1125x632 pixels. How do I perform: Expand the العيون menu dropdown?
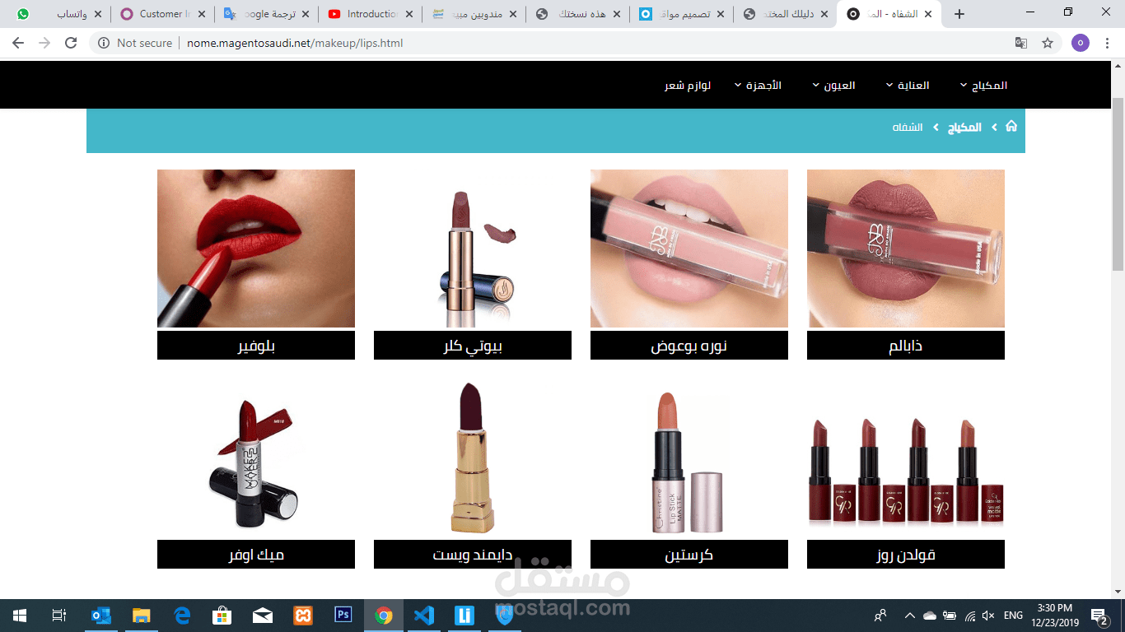[x=833, y=86]
